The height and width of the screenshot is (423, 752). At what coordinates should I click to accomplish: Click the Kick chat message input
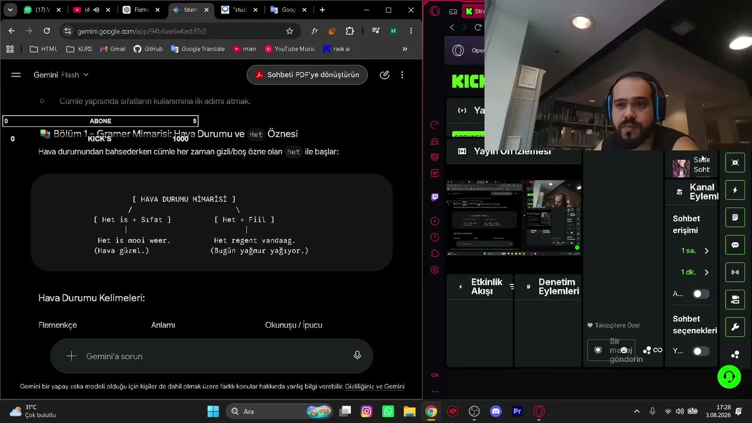pos(611,350)
